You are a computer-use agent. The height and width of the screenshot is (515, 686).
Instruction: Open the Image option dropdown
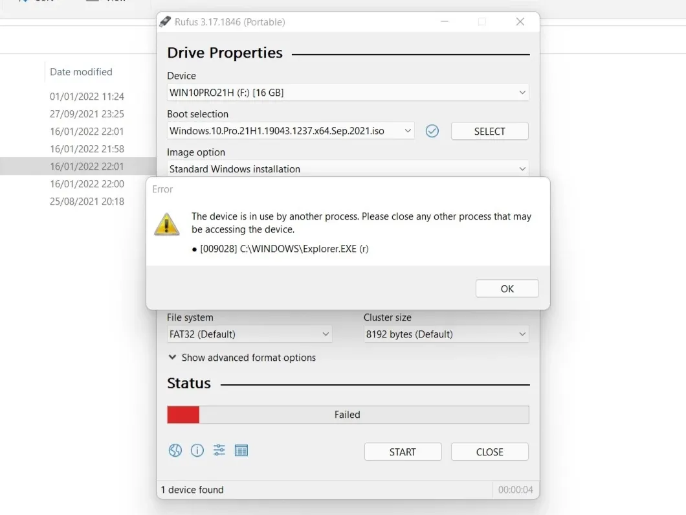348,169
